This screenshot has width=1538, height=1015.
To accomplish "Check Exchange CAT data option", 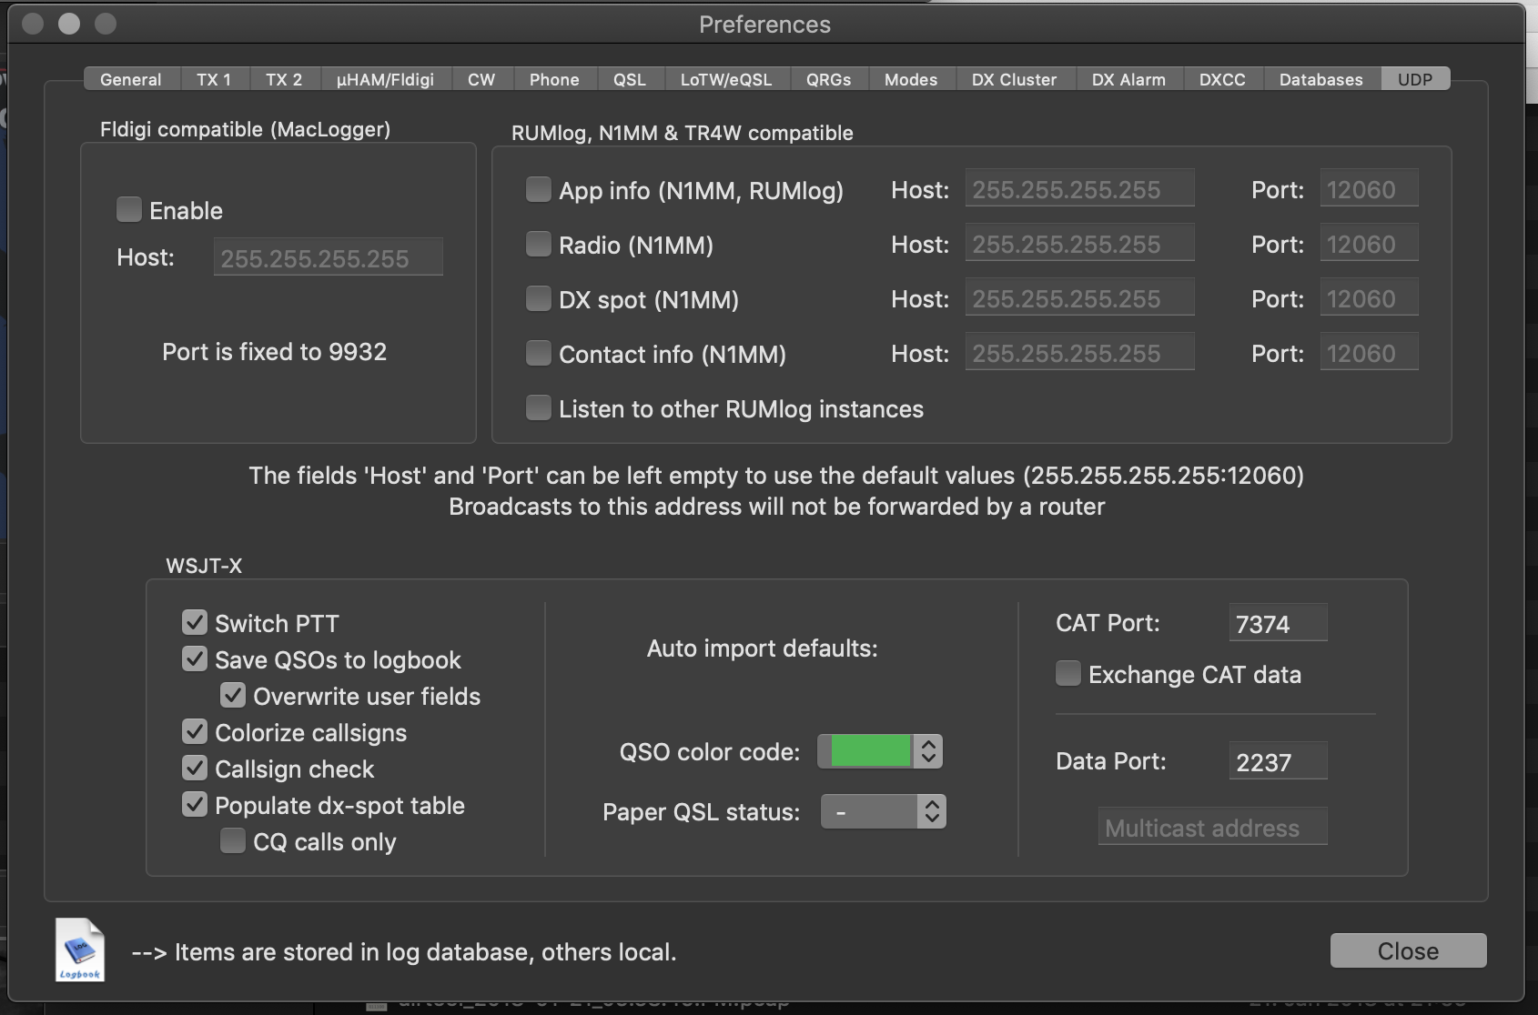I will click(x=1068, y=674).
